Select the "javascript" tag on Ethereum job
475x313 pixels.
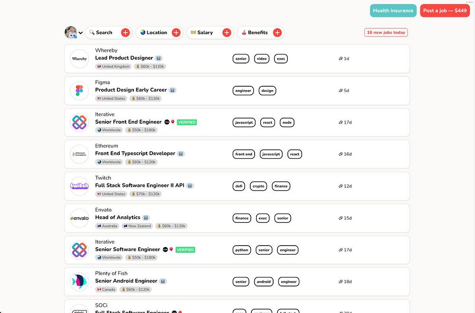[271, 154]
